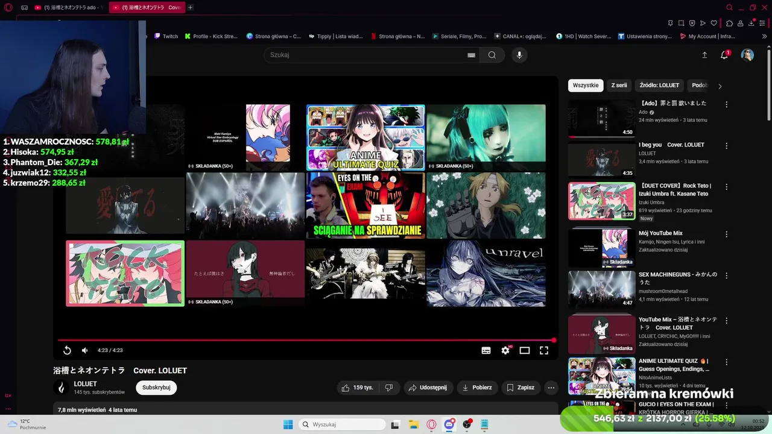The width and height of the screenshot is (772, 434).
Task: Open options menu for Ado 罪と罰 video
Action: point(726,104)
